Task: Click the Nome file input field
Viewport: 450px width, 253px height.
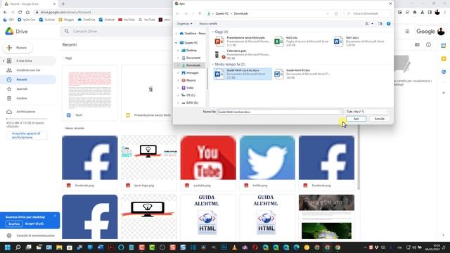Action: tap(278, 112)
